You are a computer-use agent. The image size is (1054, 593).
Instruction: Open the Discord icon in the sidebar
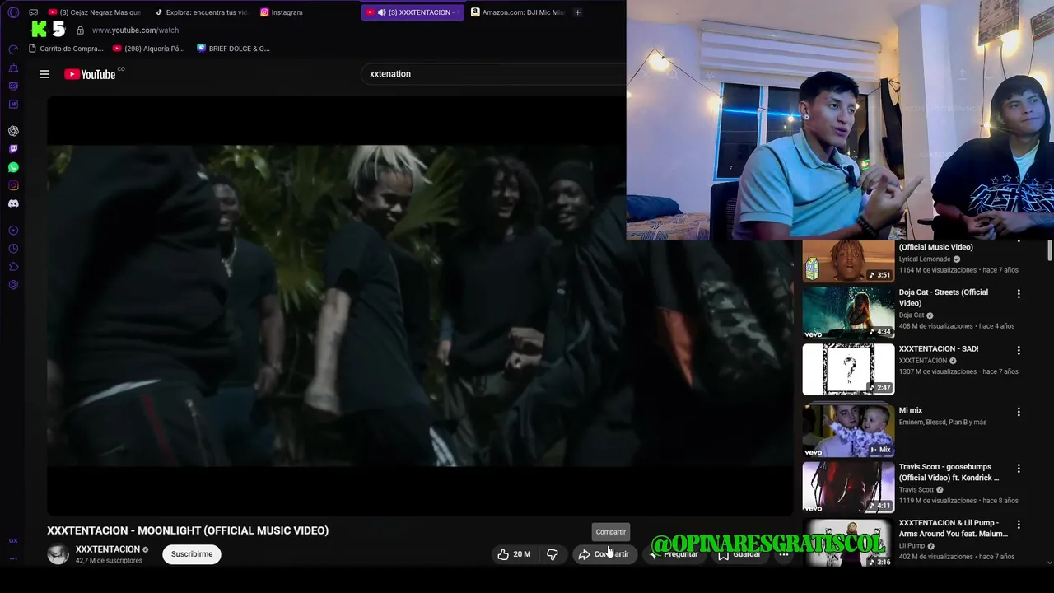(13, 203)
